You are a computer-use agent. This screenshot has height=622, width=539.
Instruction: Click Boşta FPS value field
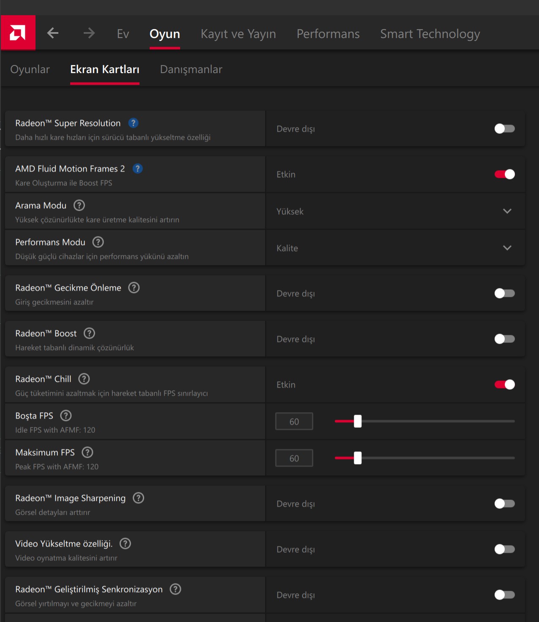pos(294,421)
